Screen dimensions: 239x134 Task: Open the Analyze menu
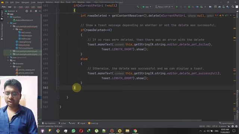[41, 2]
